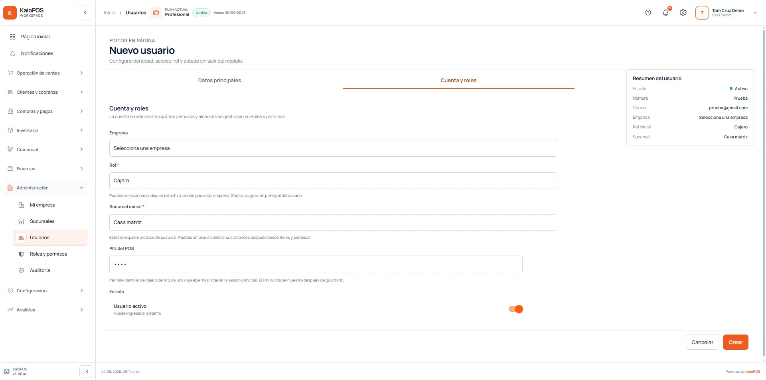766x380 pixels.
Task: Open Sucursal inicial dropdown Casa matriz
Action: tap(332, 222)
